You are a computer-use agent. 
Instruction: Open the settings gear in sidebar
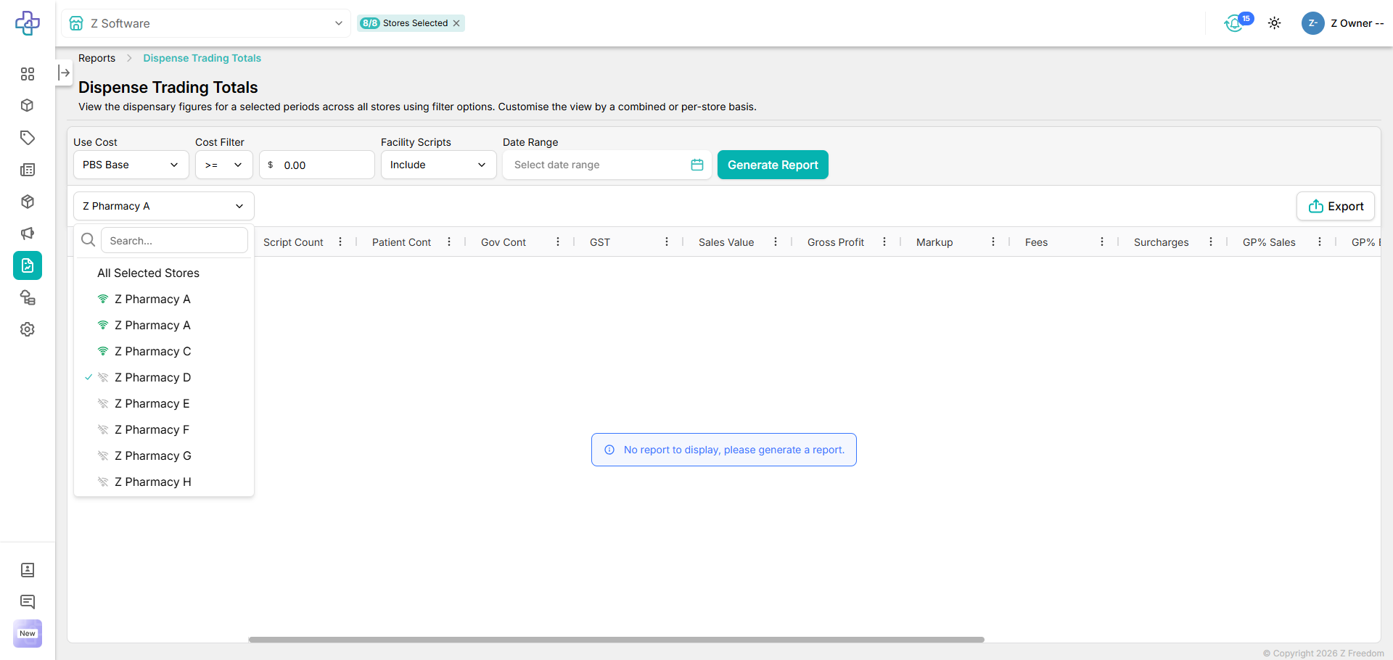coord(28,329)
